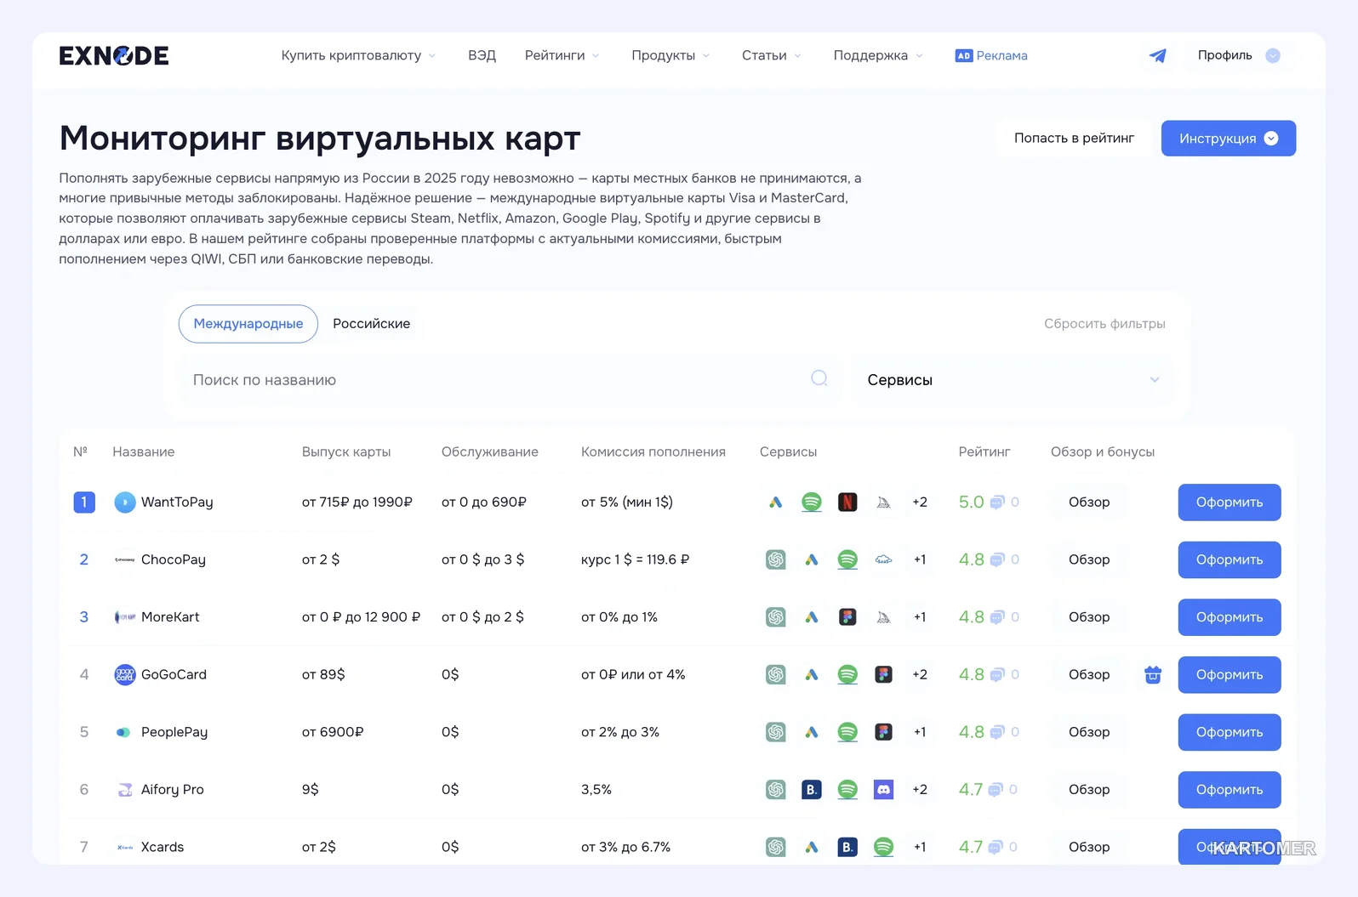Viewport: 1358px width, 897px height.
Task: Click Figma icon in MoreKart row
Action: pos(847,616)
